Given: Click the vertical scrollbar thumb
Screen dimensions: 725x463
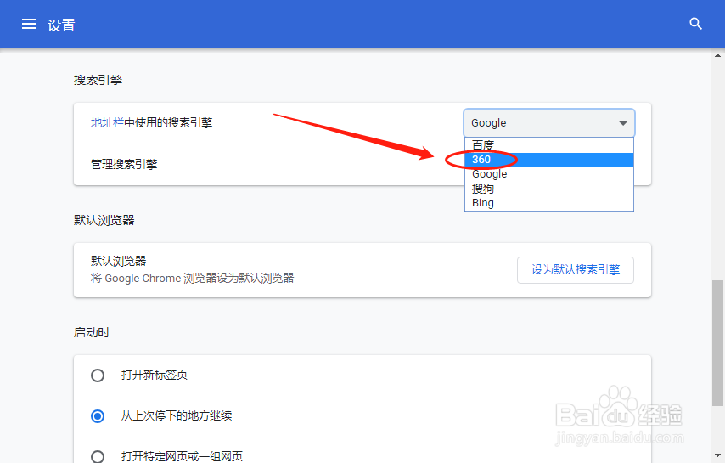Looking at the screenshot, I should tap(717, 342).
